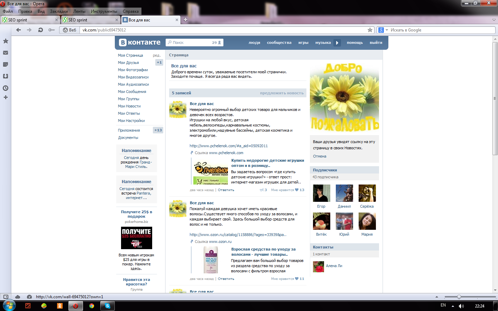498x311 pixels.
Task: Click 'Ответить' on the ozon post
Action: 226,279
